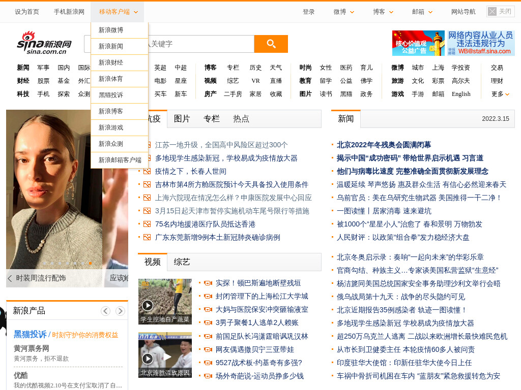
Task: Expand the 博客 dropdown in top bar
Action: pos(383,12)
